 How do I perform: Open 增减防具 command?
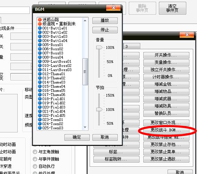click(x=166, y=106)
